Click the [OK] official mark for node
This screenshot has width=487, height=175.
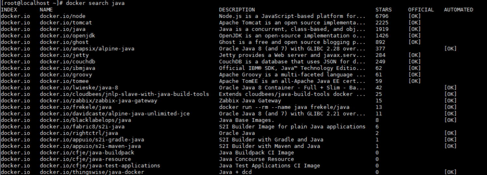pyautogui.click(x=414, y=16)
